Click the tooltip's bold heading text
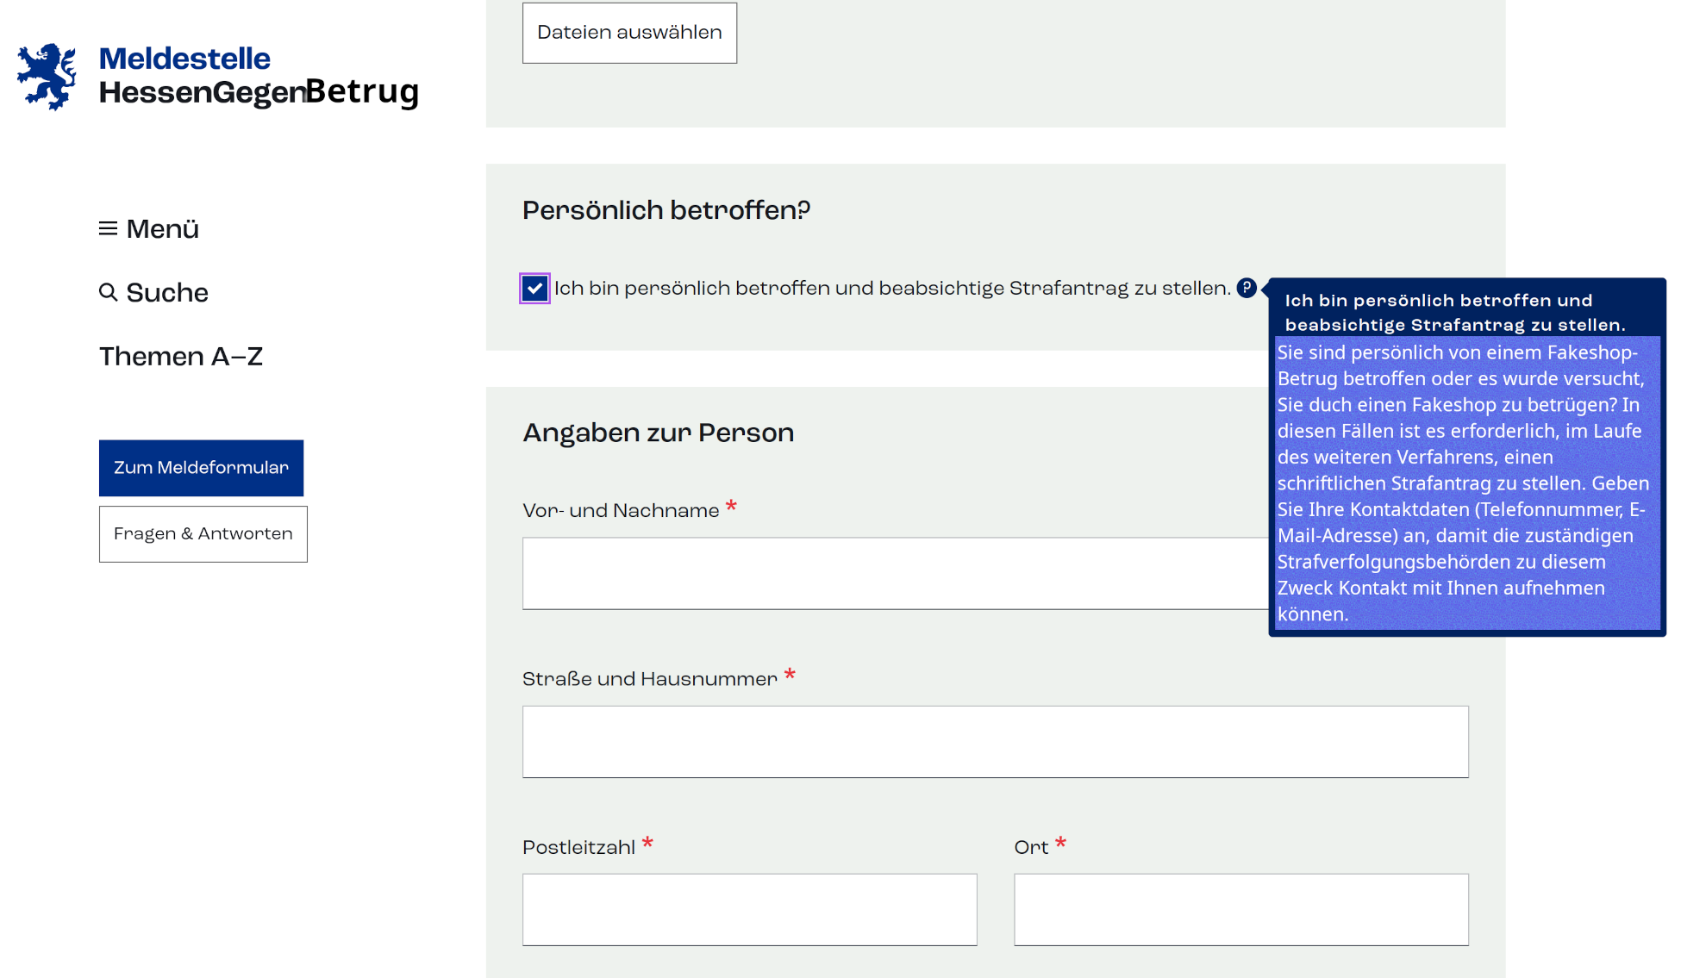This screenshot has height=978, width=1681. tap(1453, 313)
